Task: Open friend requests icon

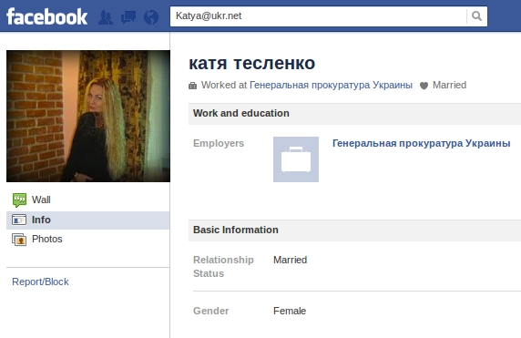Action: pos(106,17)
